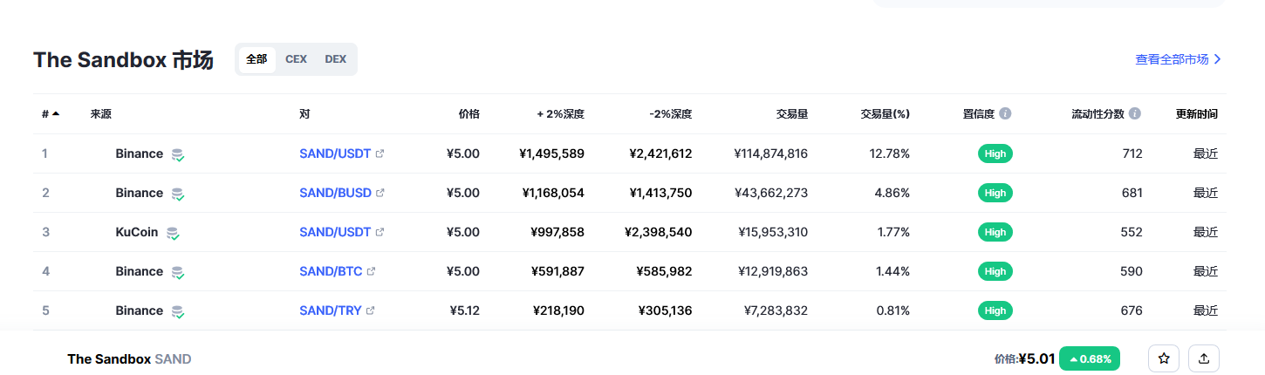This screenshot has width=1265, height=375.
Task: Open Binance exchange in row 4
Action: click(x=139, y=271)
